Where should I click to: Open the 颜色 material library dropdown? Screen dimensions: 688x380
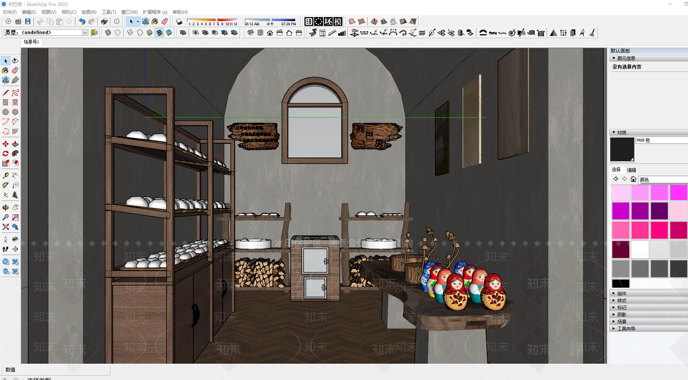pyautogui.click(x=663, y=179)
